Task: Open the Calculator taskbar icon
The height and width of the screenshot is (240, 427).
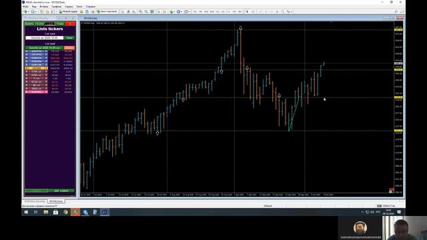Action: click(95, 212)
